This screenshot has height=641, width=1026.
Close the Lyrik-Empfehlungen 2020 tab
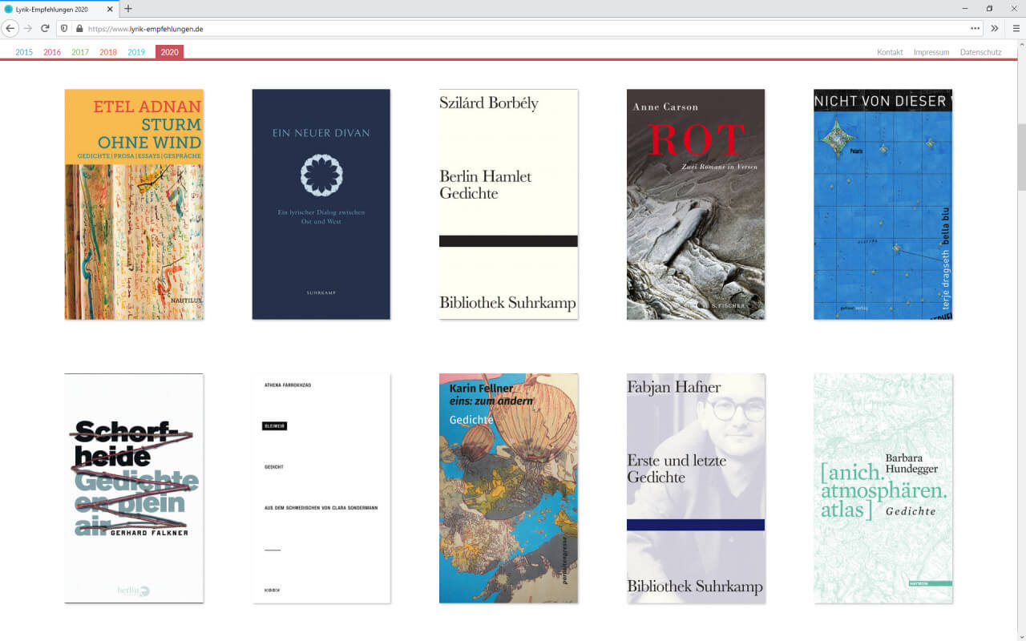(x=111, y=9)
